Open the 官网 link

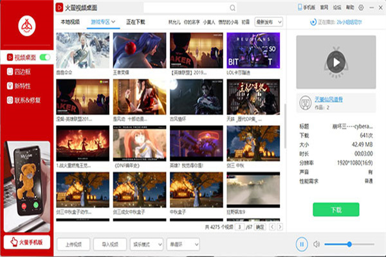tap(324, 8)
